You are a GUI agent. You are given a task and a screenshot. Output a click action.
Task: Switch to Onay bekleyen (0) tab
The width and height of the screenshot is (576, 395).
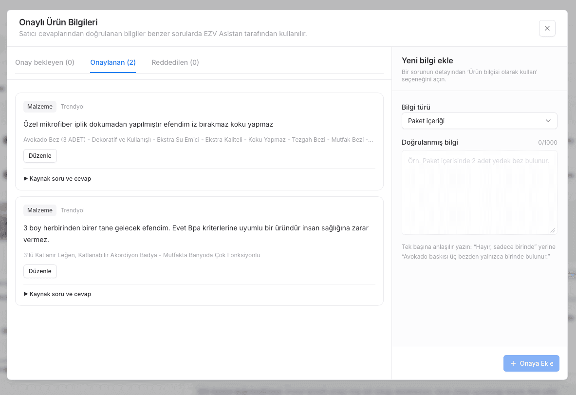[45, 62]
